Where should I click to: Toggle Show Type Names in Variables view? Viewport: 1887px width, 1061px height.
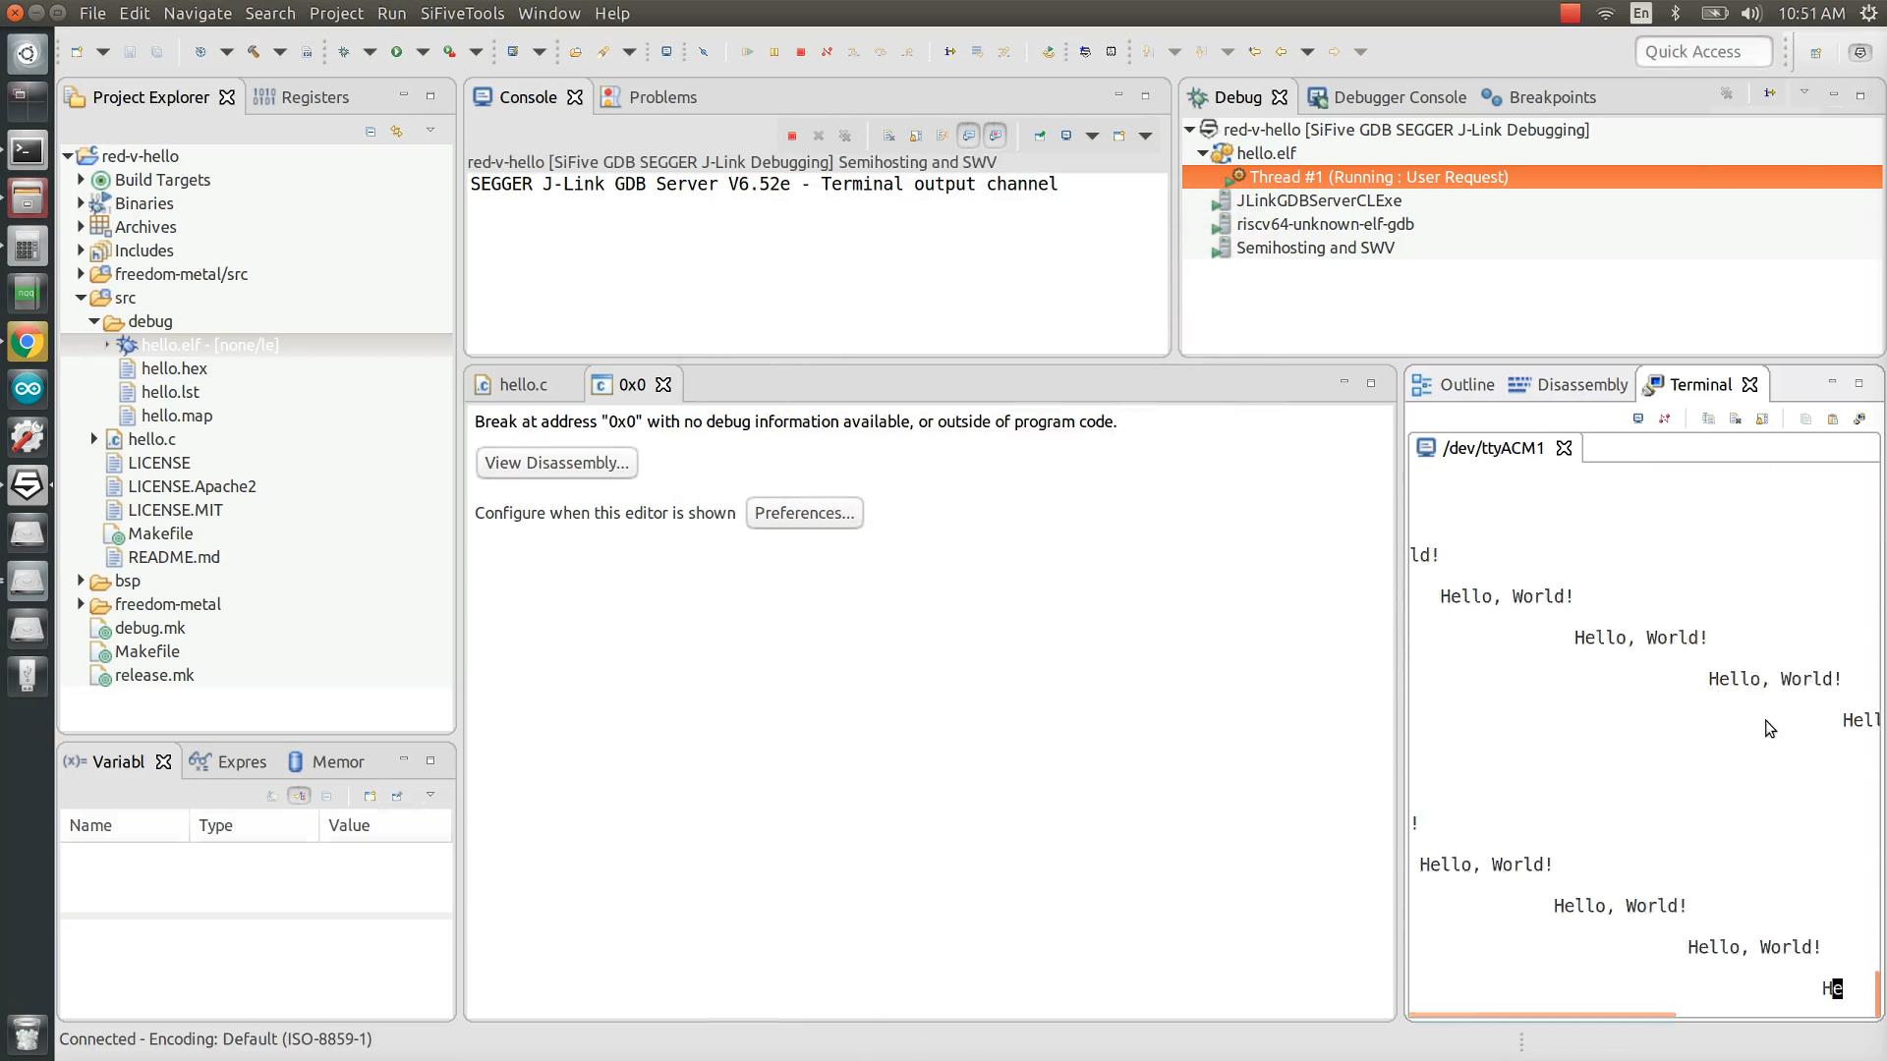[272, 796]
